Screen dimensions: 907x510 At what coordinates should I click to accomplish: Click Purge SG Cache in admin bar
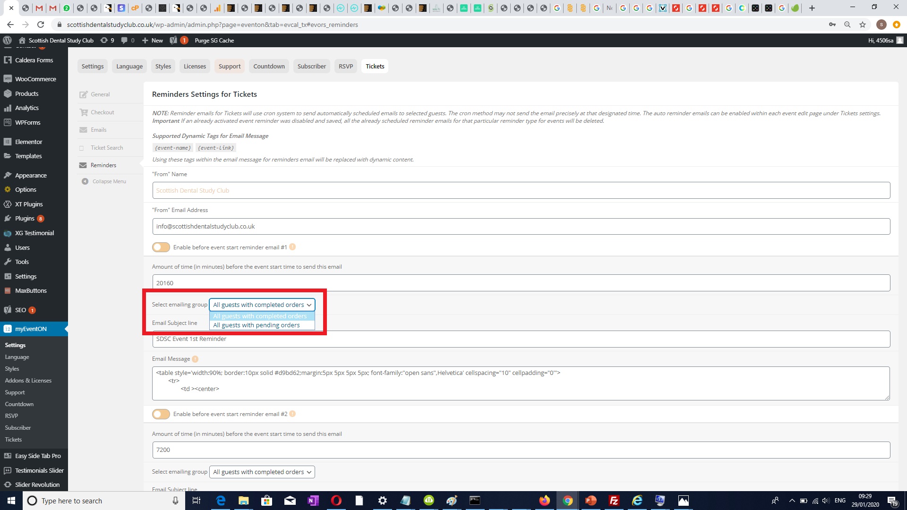(214, 40)
